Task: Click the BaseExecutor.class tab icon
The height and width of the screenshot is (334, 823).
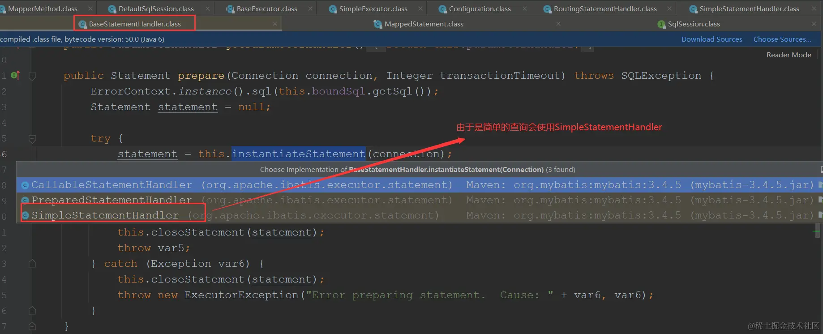Action: click(230, 9)
